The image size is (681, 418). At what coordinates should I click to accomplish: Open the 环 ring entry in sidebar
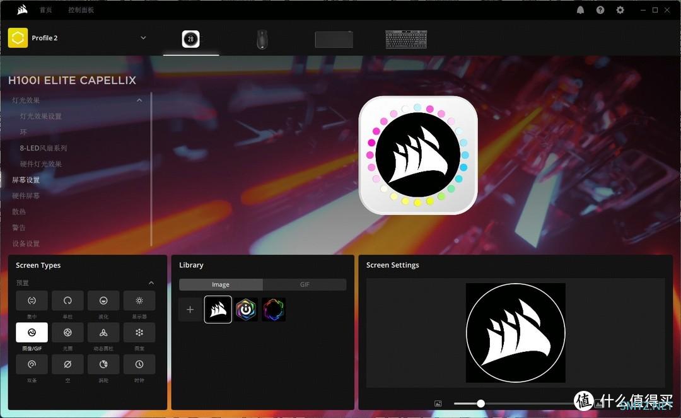(x=23, y=132)
